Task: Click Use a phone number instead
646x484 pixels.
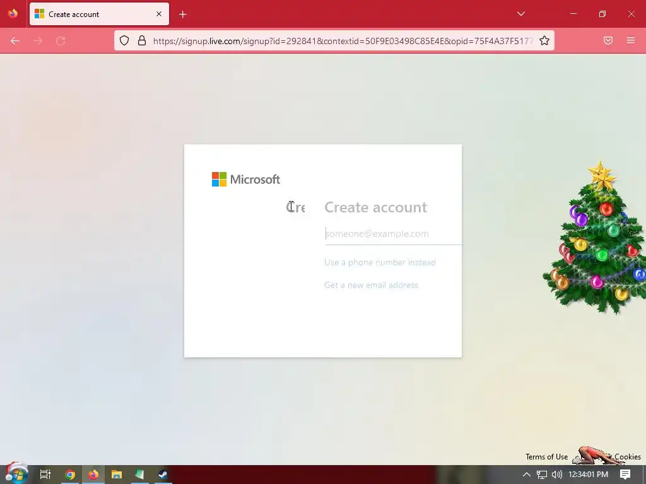Action: click(x=380, y=262)
